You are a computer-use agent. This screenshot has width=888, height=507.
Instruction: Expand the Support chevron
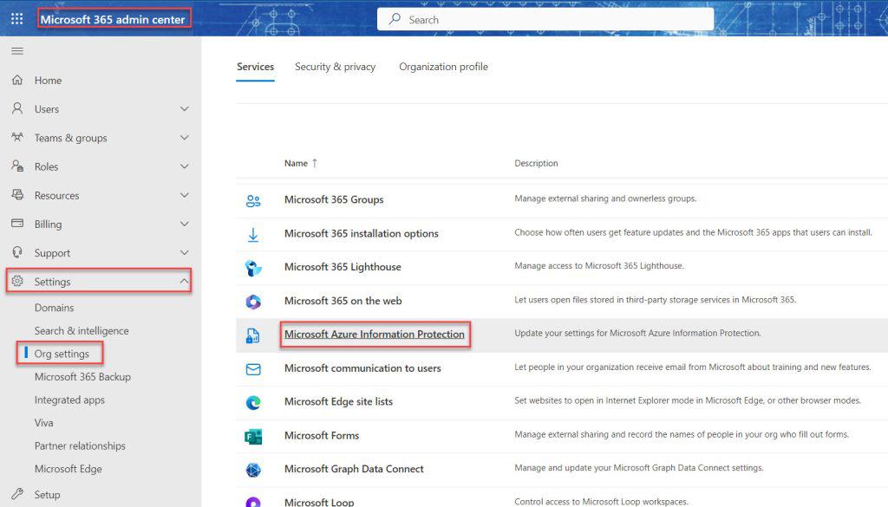pos(185,252)
